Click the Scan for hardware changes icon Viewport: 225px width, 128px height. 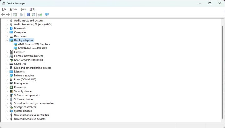[47, 14]
